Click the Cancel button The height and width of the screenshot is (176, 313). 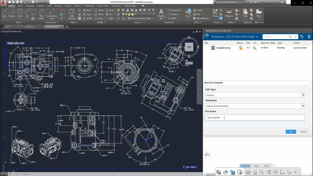point(303,132)
